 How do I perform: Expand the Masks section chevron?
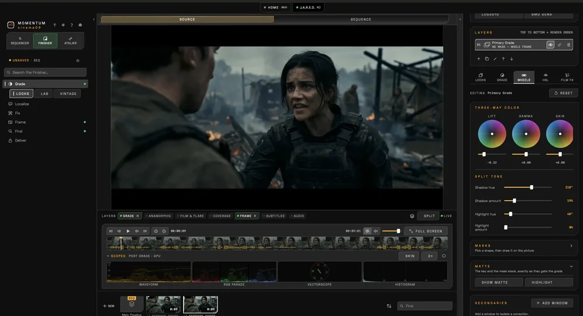point(571,246)
